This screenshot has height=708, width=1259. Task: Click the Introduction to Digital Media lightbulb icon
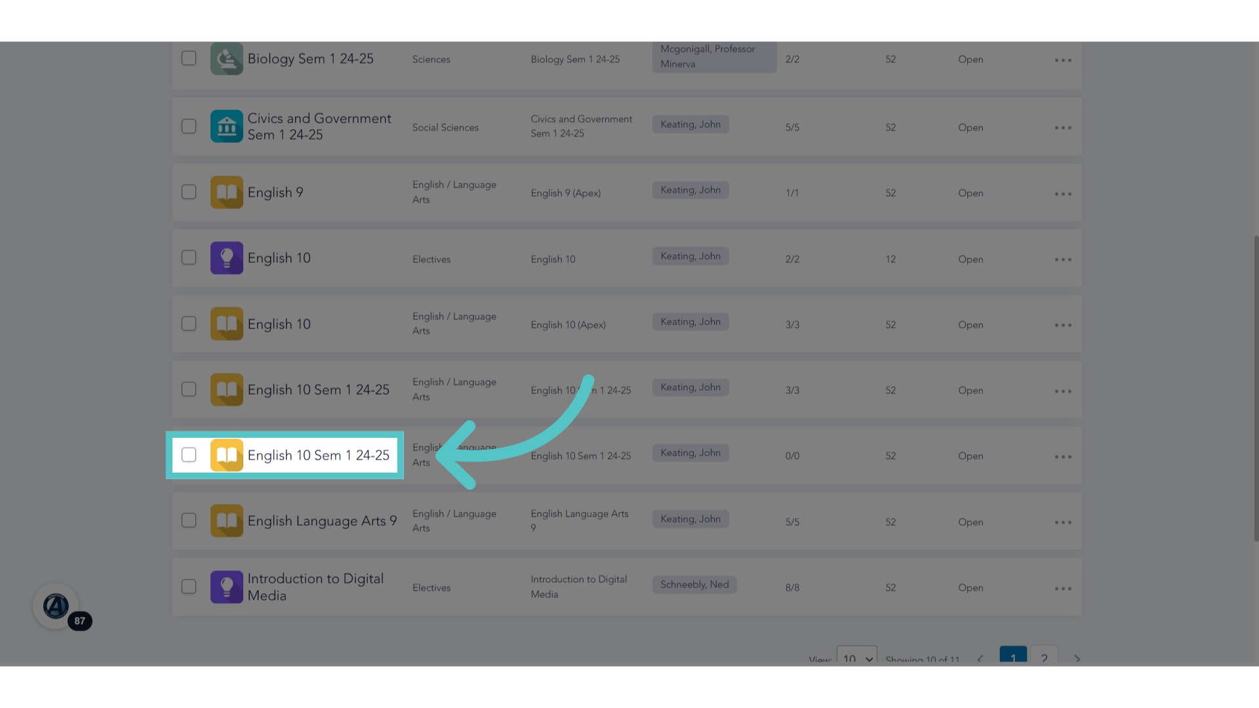click(x=226, y=587)
